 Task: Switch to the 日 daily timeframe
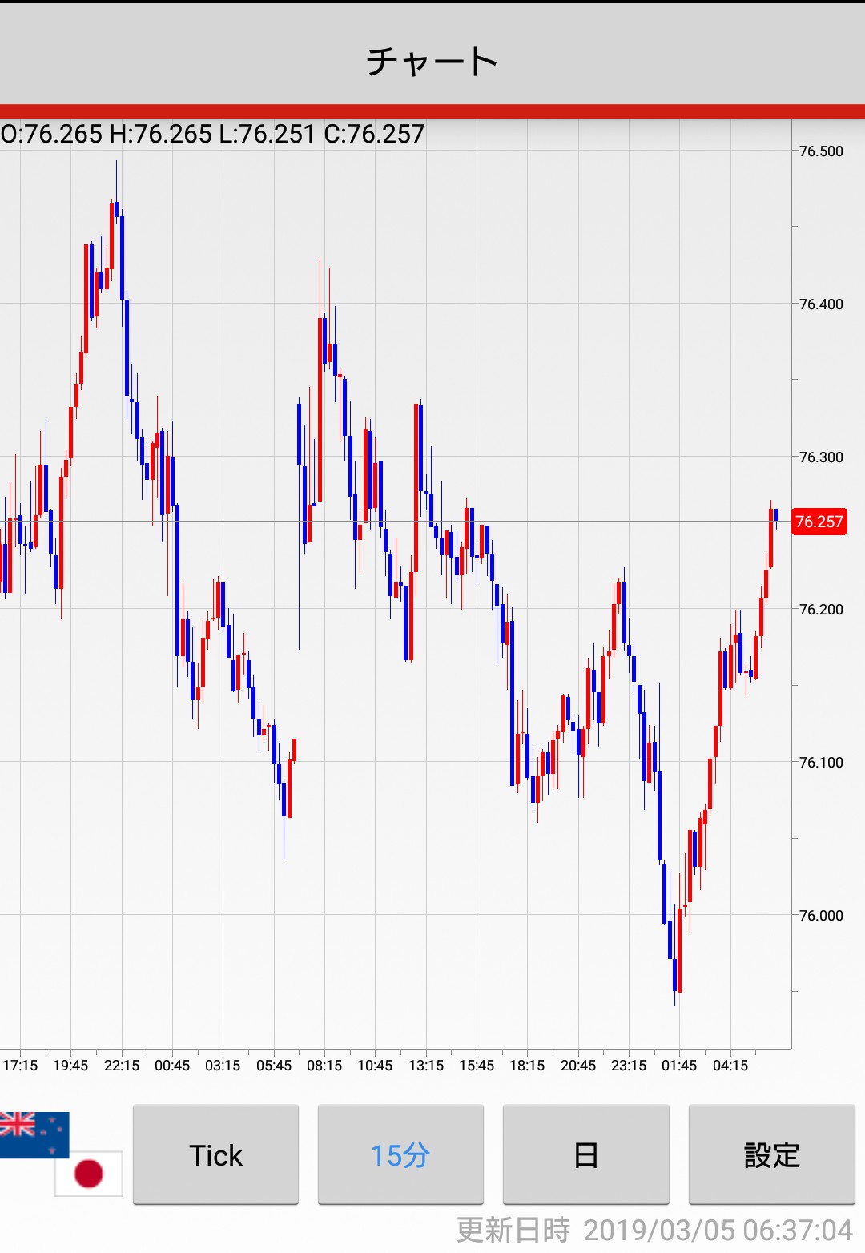tap(585, 1155)
